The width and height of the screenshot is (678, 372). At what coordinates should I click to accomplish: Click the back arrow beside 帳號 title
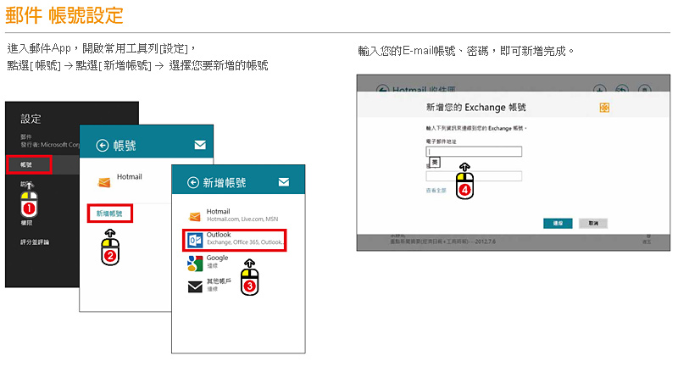click(x=102, y=146)
